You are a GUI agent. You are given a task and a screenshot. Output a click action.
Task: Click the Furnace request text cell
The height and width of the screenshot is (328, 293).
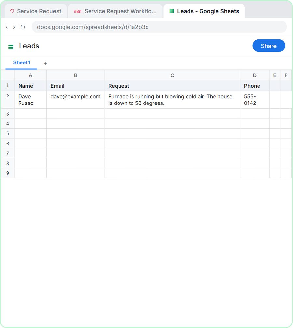[x=172, y=100]
